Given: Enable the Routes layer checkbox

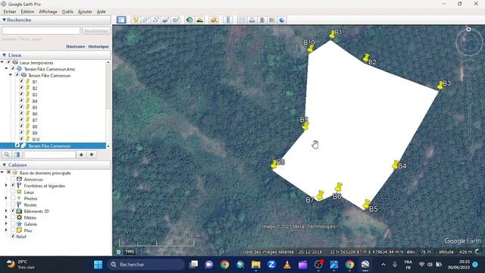Looking at the screenshot, I should (x=13, y=205).
